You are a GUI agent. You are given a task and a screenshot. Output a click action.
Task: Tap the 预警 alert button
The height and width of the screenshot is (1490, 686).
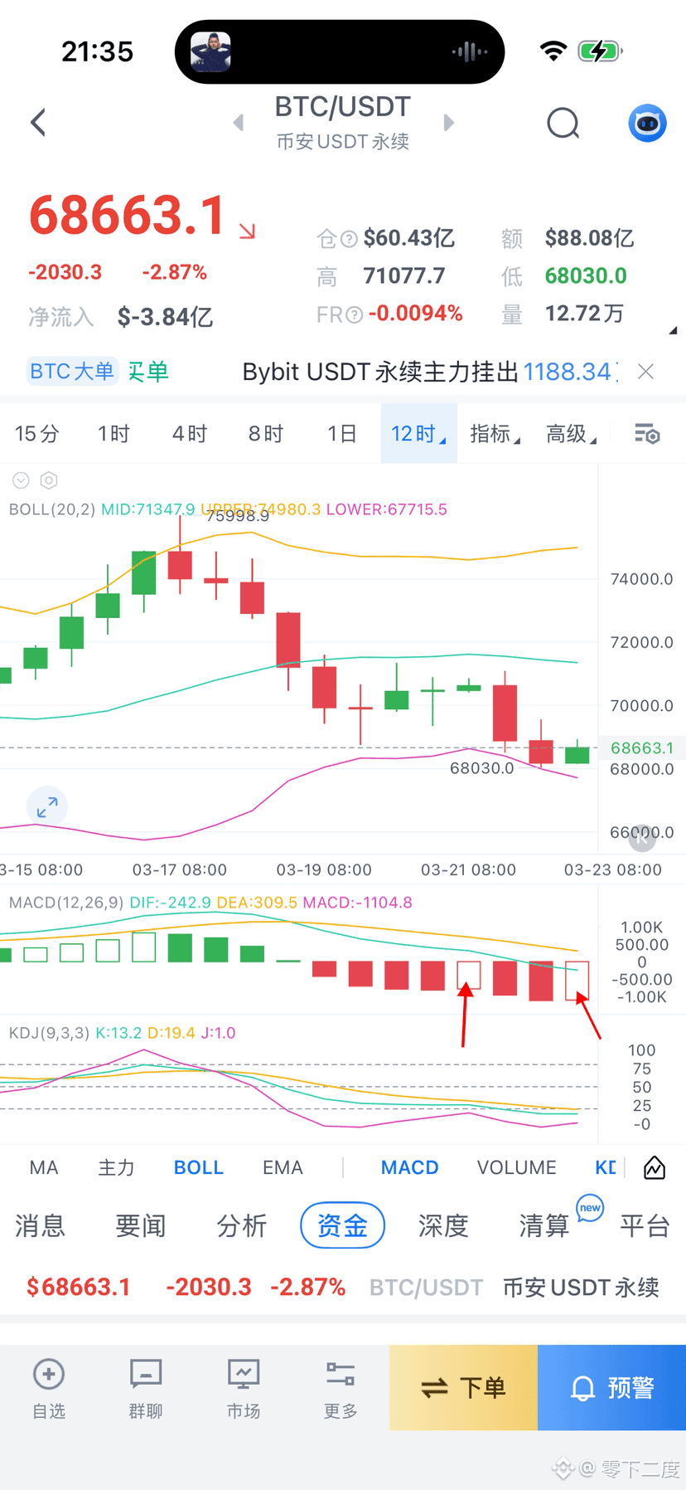(612, 1388)
